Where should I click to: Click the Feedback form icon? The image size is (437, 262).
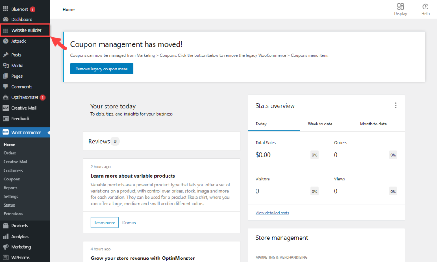[x=6, y=119]
